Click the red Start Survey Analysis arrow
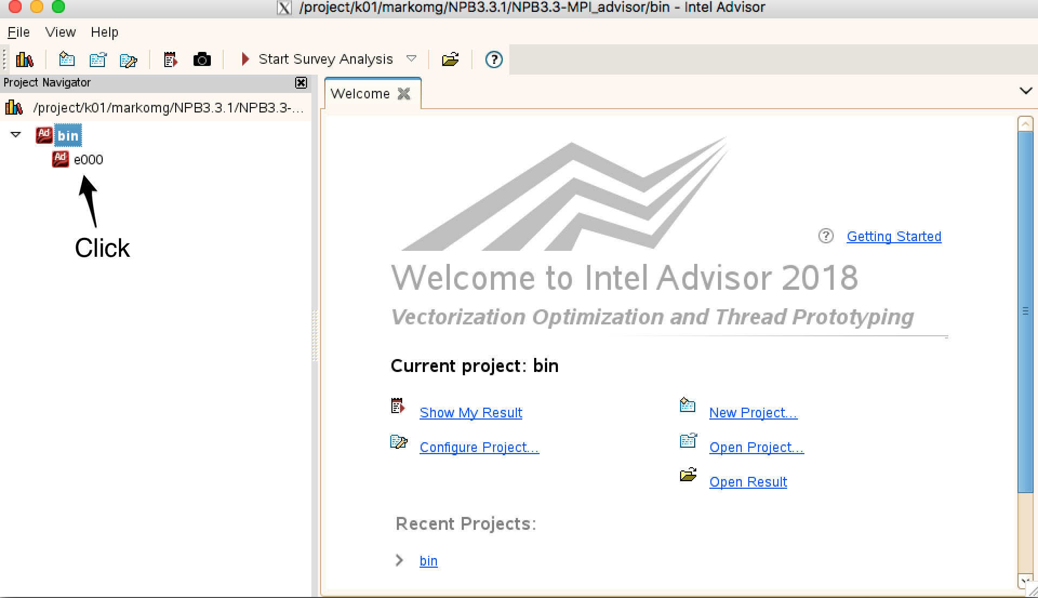Viewport: 1038px width, 598px height. [245, 59]
